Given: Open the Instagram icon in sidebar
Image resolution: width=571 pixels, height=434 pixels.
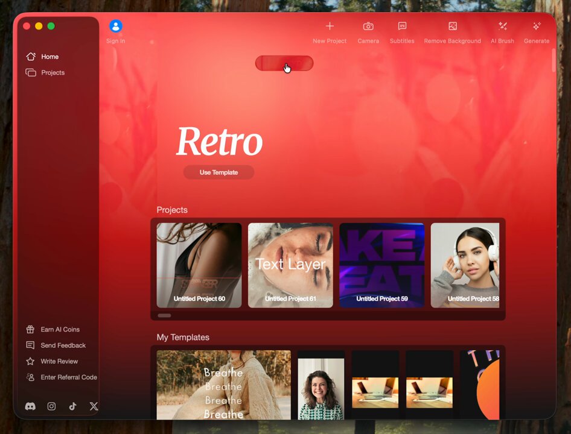Looking at the screenshot, I should pos(51,406).
